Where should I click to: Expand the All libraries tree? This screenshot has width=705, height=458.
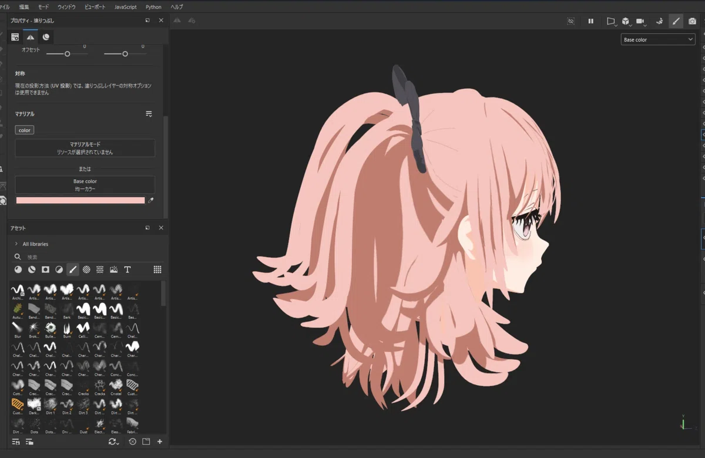tap(16, 244)
